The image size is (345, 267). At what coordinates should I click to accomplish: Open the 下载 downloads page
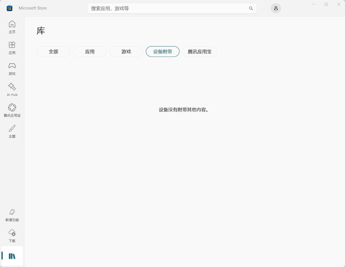(x=12, y=236)
